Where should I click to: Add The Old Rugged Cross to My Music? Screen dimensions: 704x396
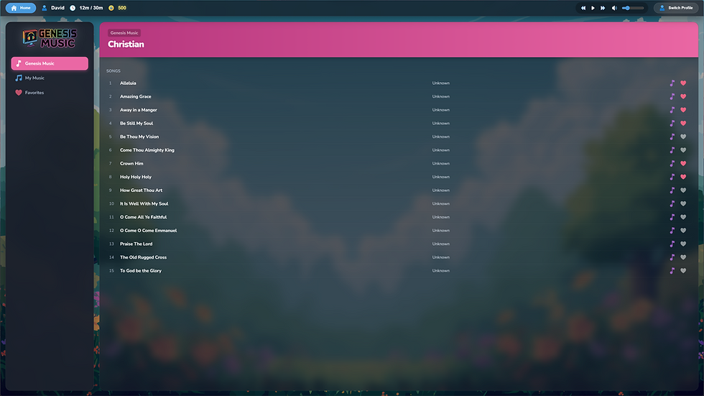pyautogui.click(x=672, y=257)
